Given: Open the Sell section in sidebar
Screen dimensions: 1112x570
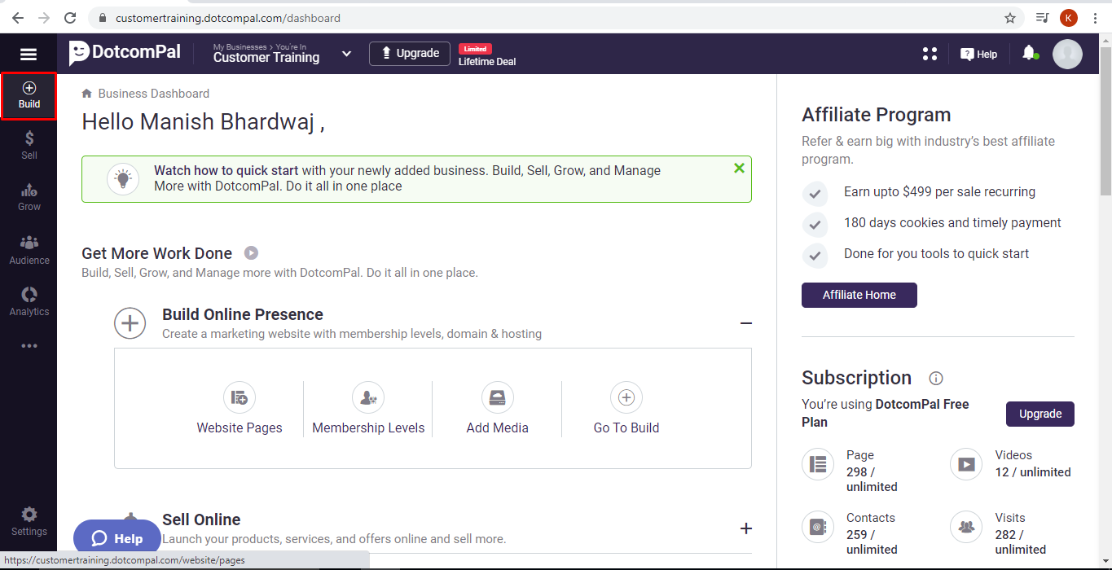Looking at the screenshot, I should pyautogui.click(x=29, y=146).
